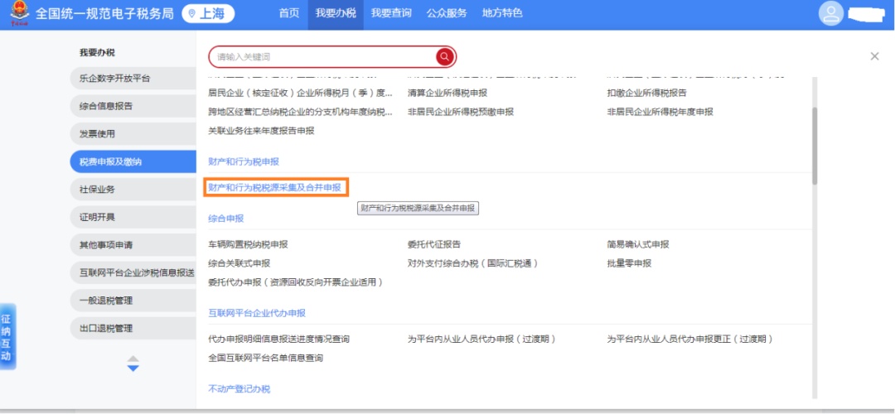Open the 上海 location selector
Viewport: 895px width, 414px height.
click(208, 14)
